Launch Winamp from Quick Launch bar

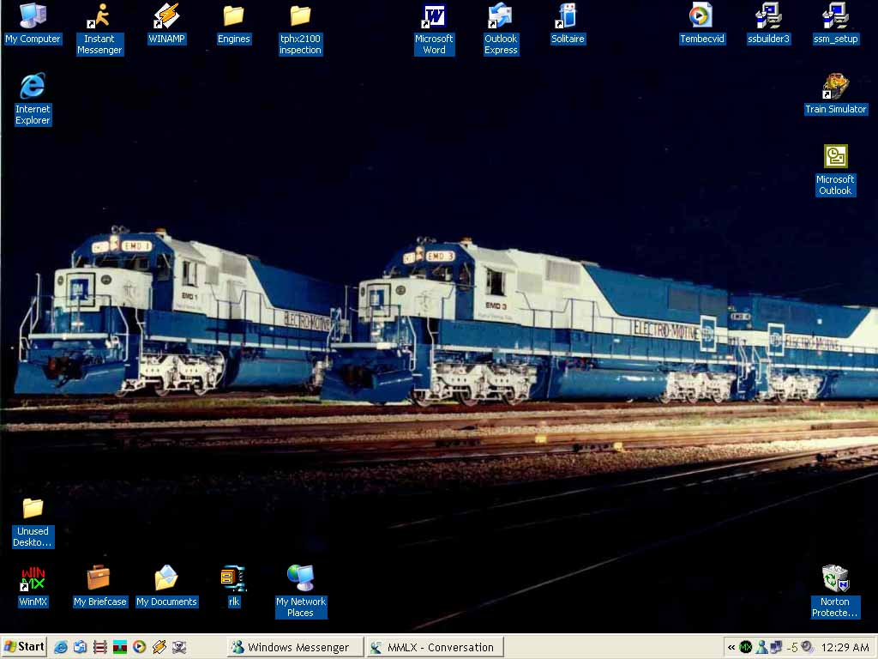click(x=159, y=647)
